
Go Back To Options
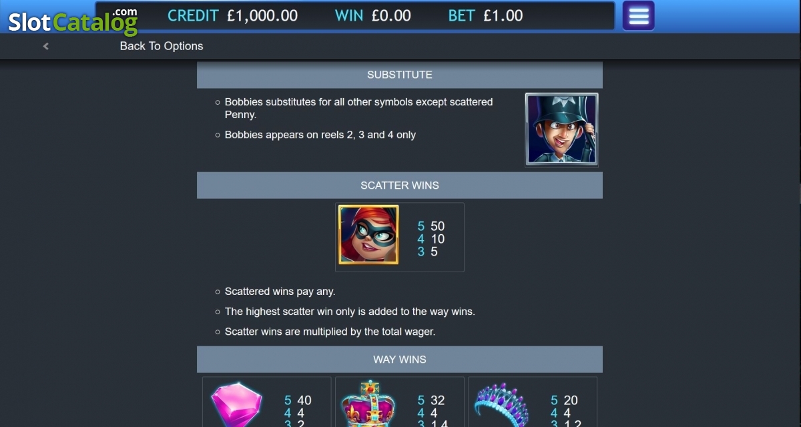click(x=162, y=46)
